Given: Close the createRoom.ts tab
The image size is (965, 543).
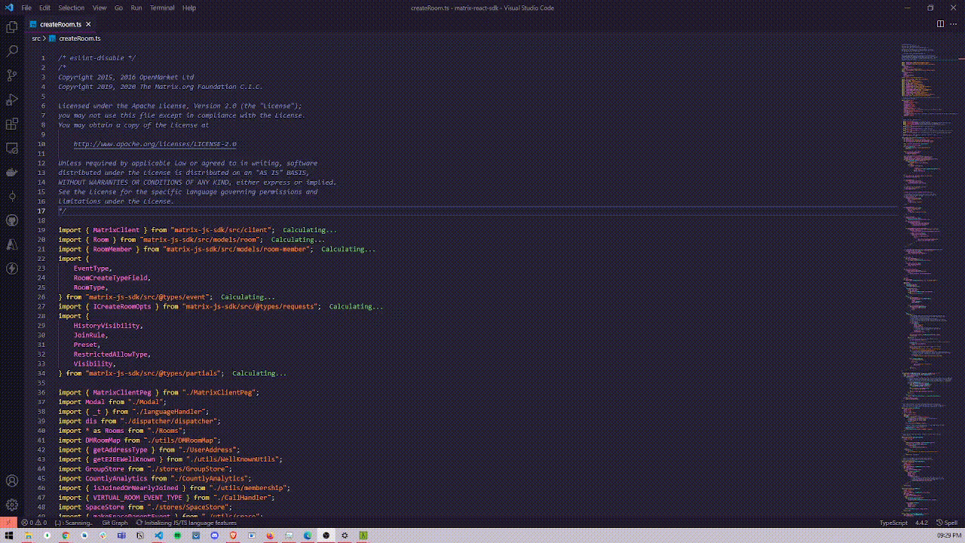Looking at the screenshot, I should [x=88, y=24].
